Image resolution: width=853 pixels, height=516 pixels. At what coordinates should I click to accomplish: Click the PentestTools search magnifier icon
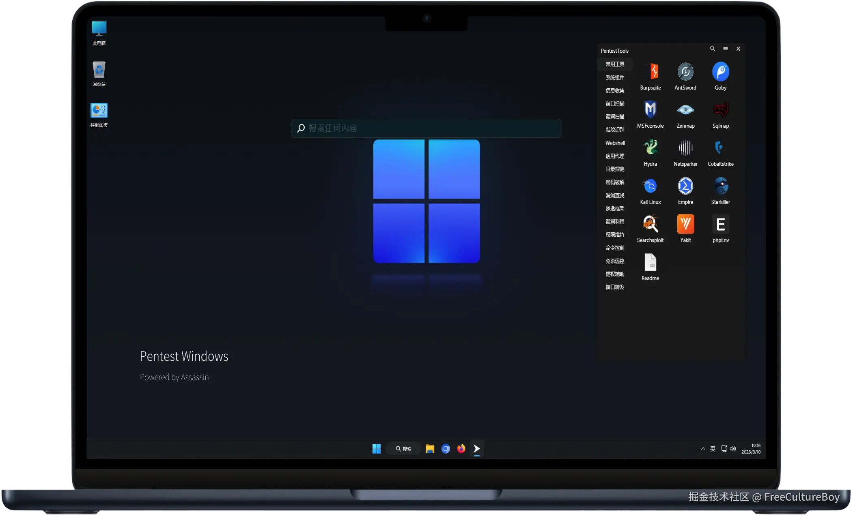point(712,49)
